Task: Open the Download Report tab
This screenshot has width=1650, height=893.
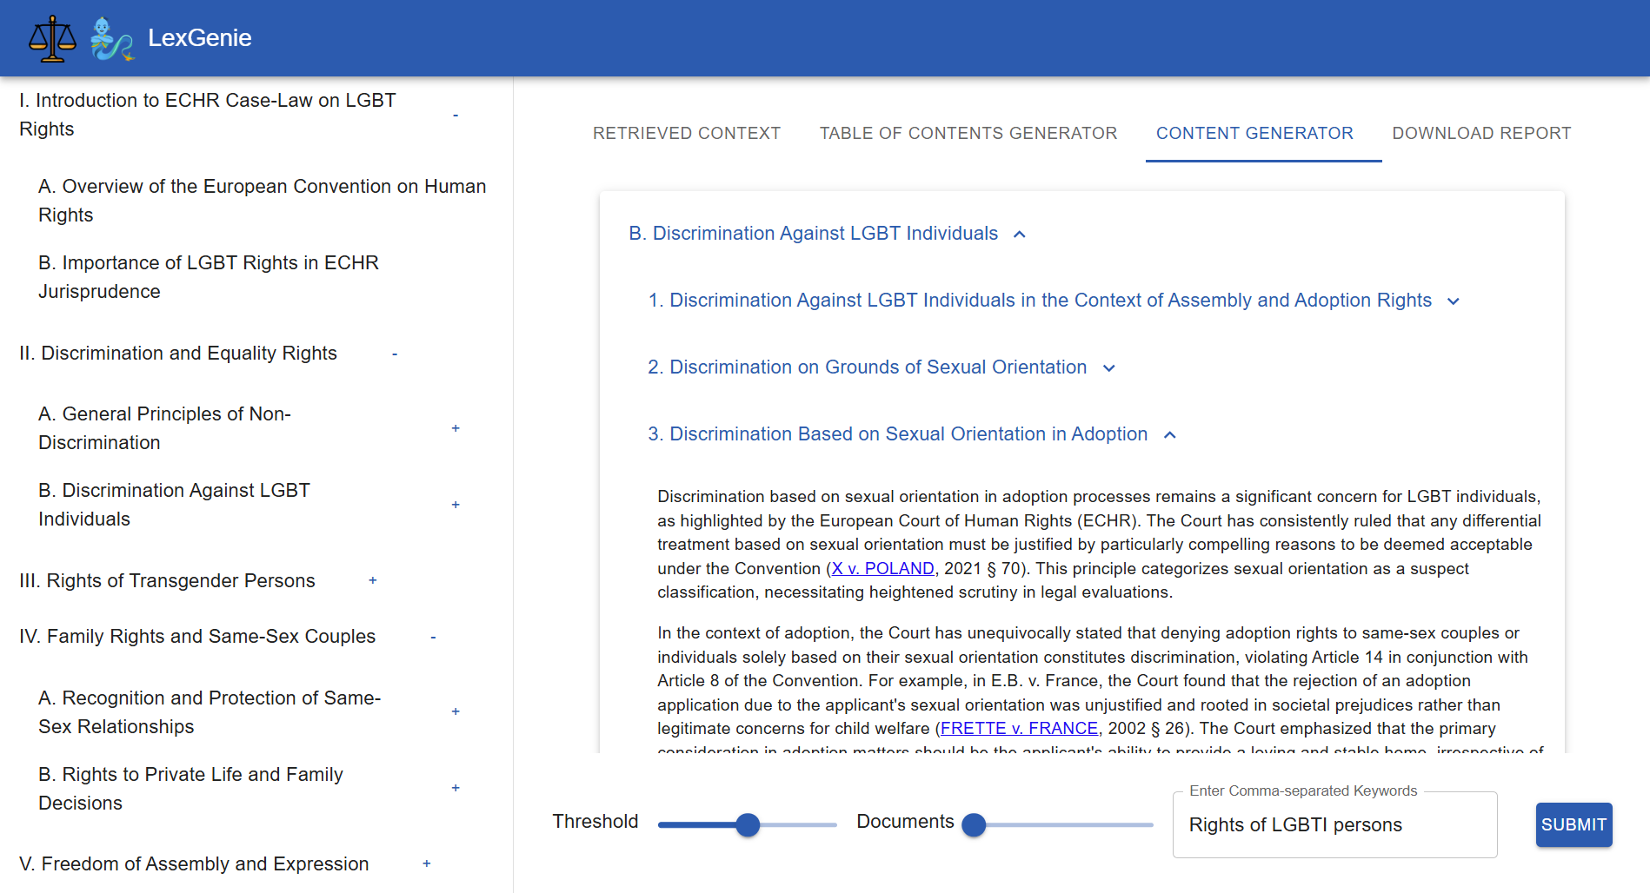Action: pos(1481,133)
